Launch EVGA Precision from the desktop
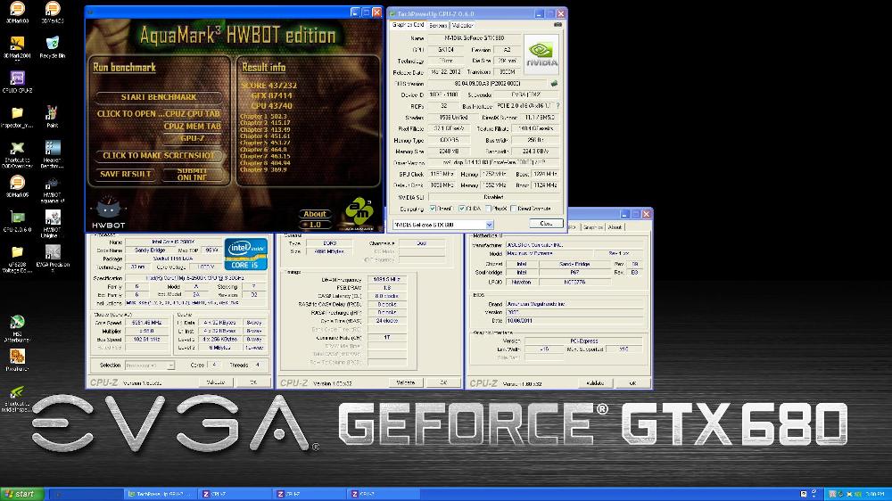The height and width of the screenshot is (501, 892). pos(53,259)
